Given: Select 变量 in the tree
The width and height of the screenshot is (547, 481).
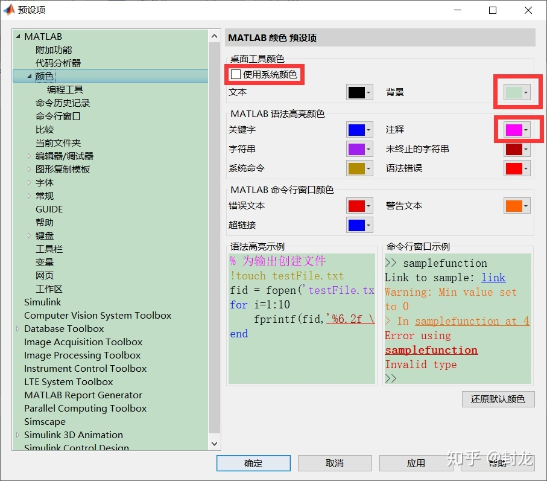Looking at the screenshot, I should pyautogui.click(x=44, y=262).
